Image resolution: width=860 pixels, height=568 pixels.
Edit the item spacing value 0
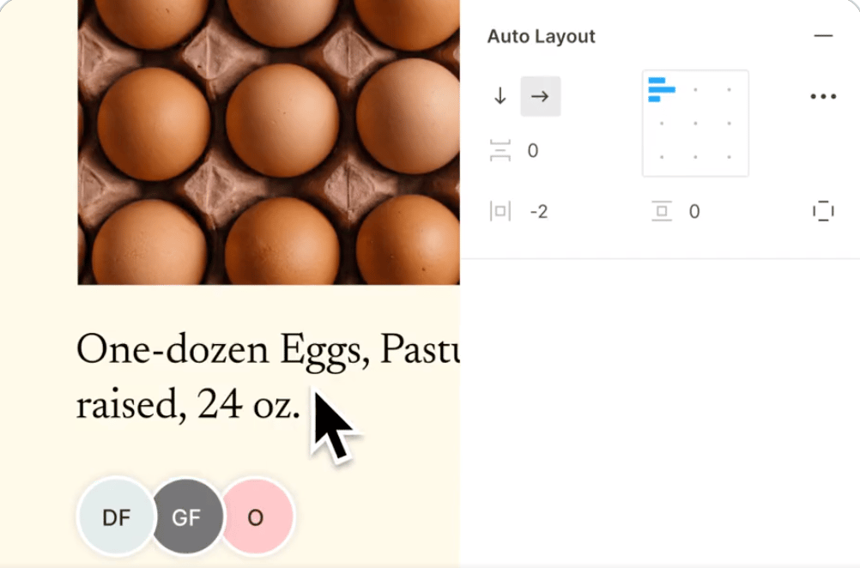pyautogui.click(x=532, y=151)
